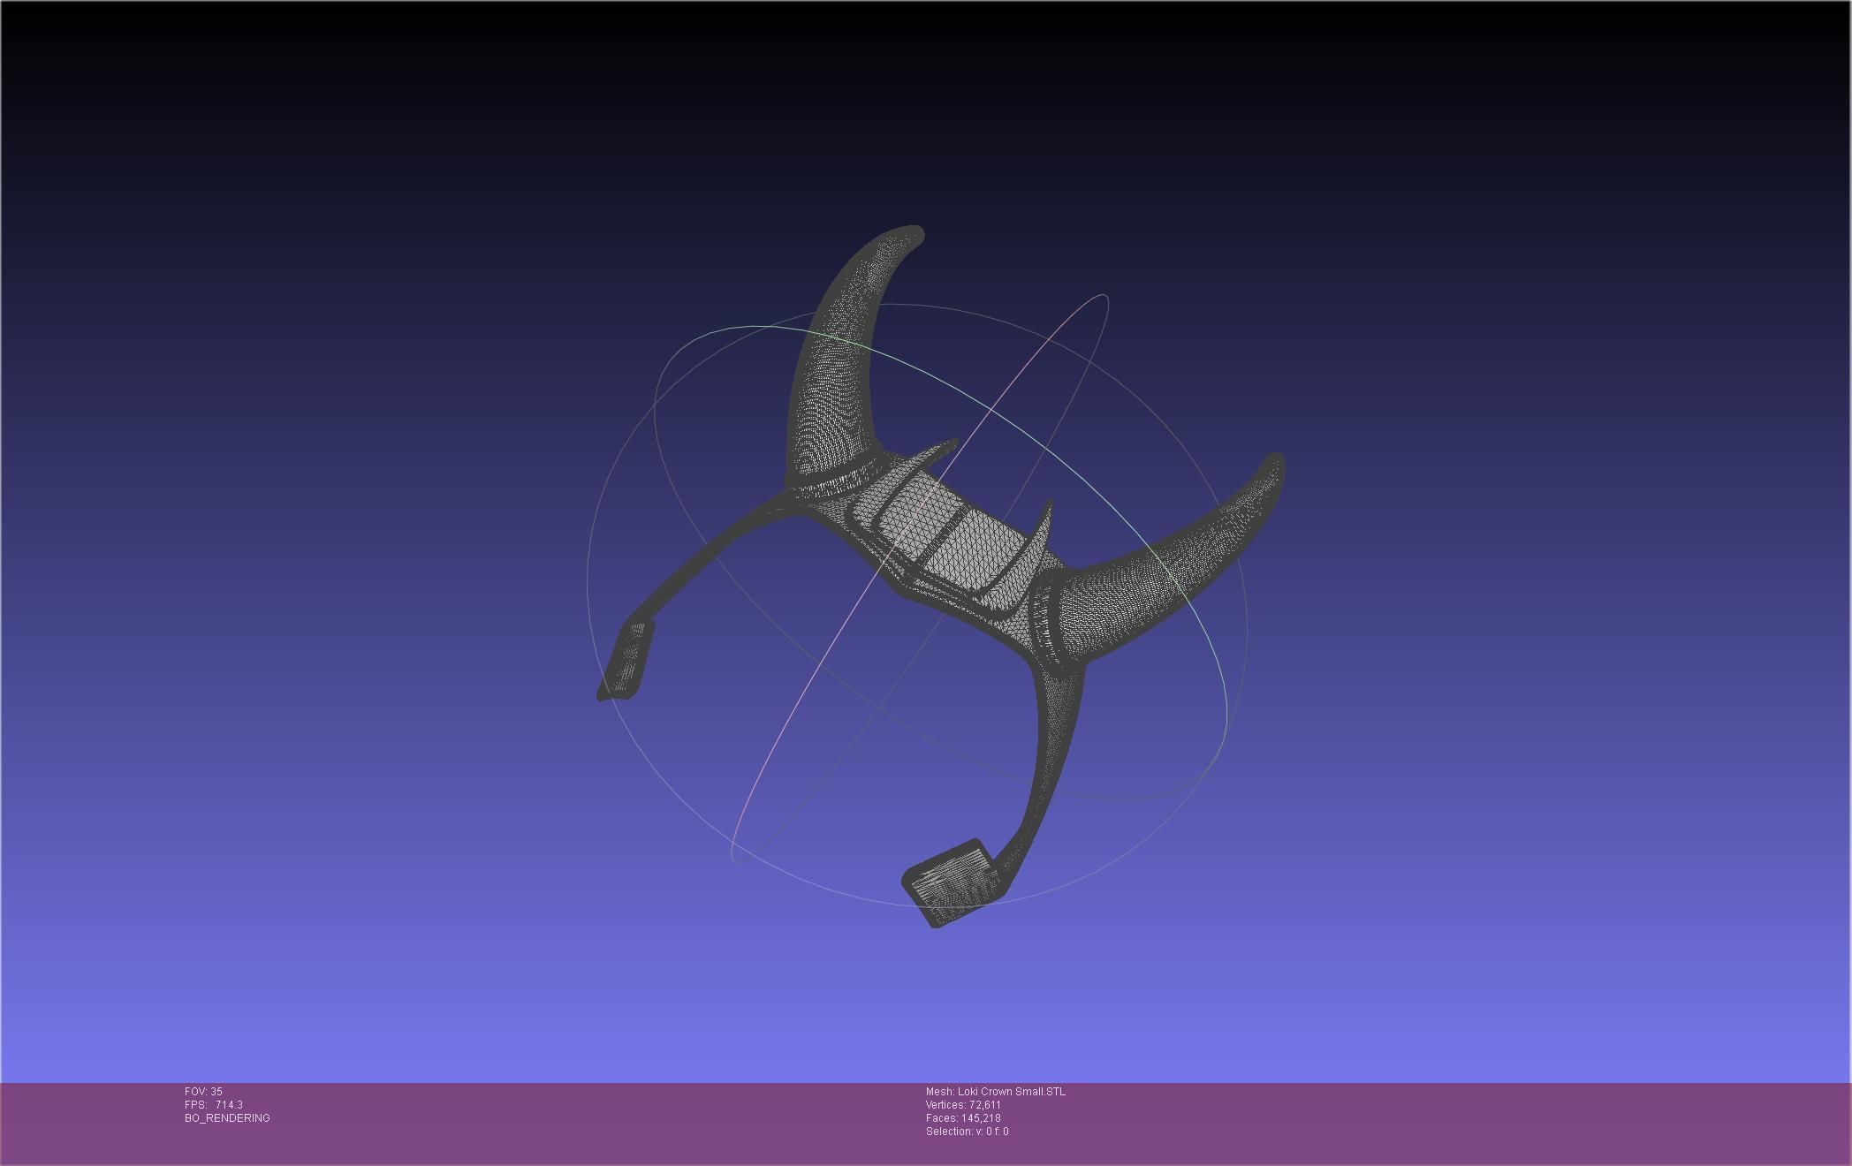Click the FOV: 35 status text
The width and height of the screenshot is (1852, 1166).
(x=203, y=1092)
